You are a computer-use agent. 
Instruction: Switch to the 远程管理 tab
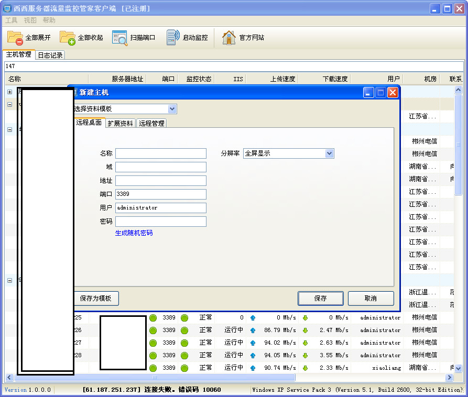pyautogui.click(x=151, y=124)
